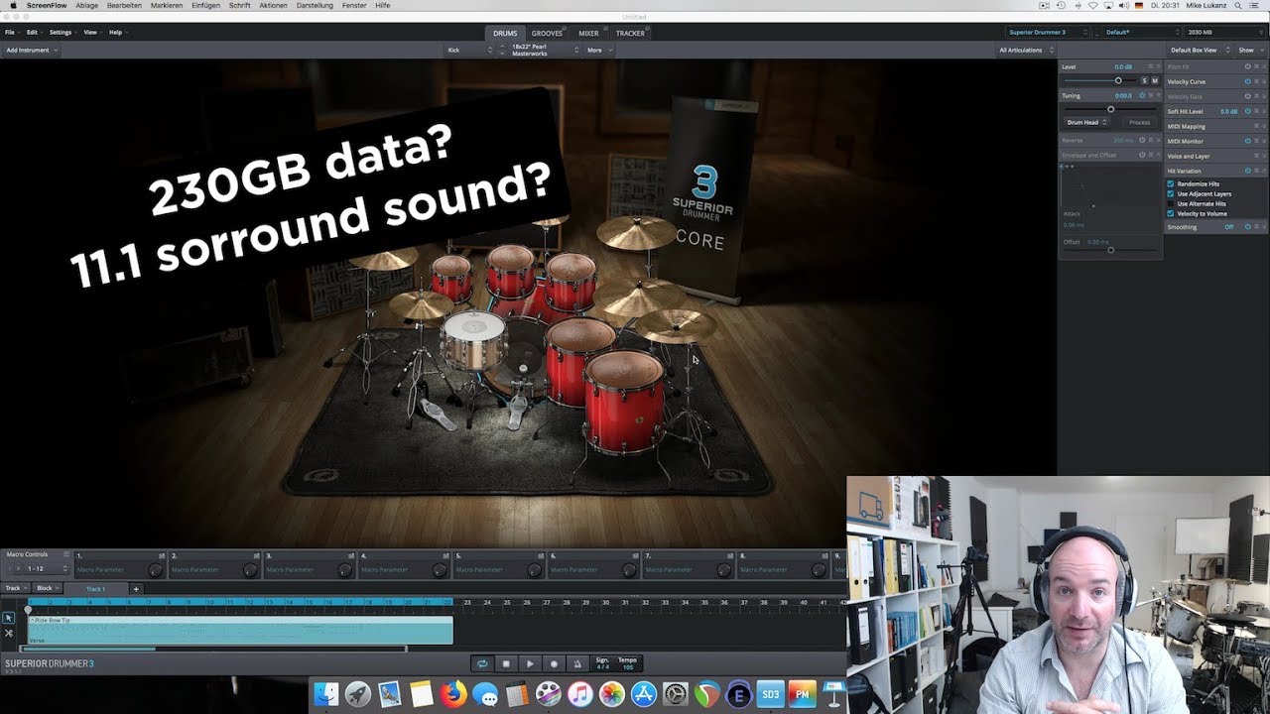Open the Drum Head tuning dropdown
The height and width of the screenshot is (714, 1270).
pos(1086,123)
